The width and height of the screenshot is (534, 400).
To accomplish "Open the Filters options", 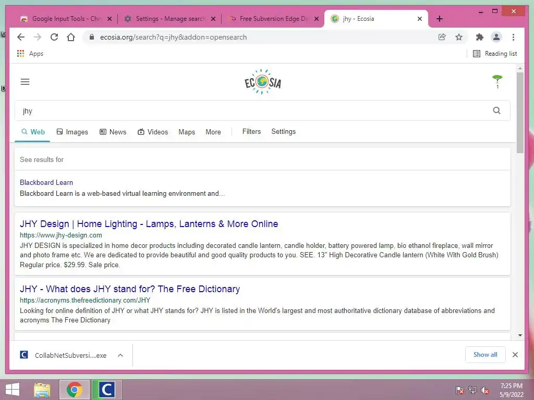I will (x=252, y=132).
